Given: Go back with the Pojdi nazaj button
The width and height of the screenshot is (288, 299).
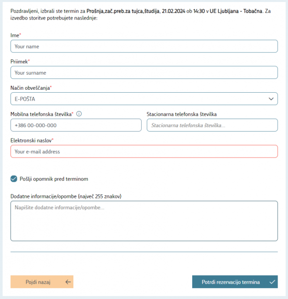Looking at the screenshot, I should (42, 282).
